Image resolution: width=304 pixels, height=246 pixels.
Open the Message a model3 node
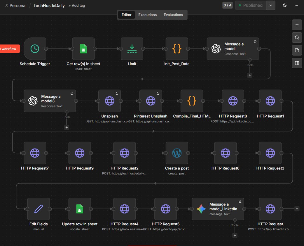50,101
